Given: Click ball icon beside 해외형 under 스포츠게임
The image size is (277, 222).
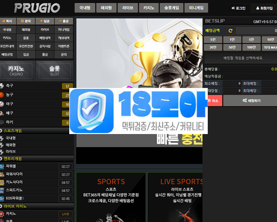Looking at the screenshot, I should point(1,145).
